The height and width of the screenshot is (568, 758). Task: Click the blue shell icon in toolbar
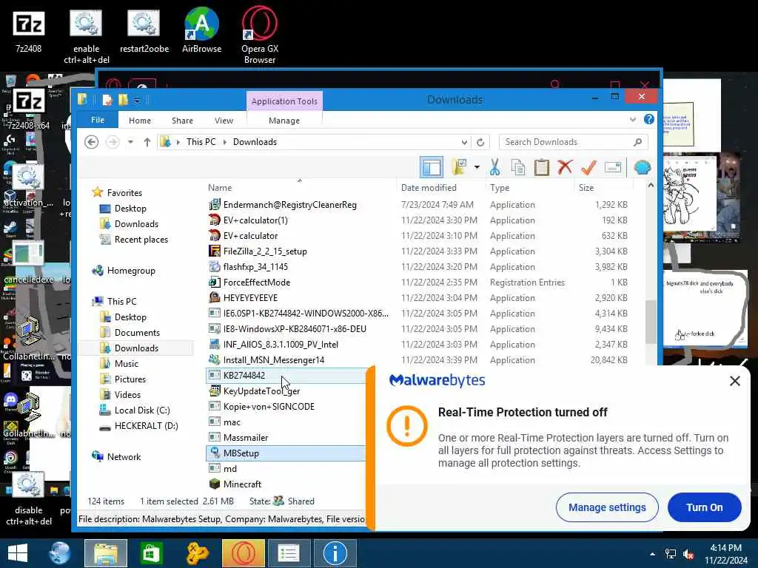click(642, 168)
